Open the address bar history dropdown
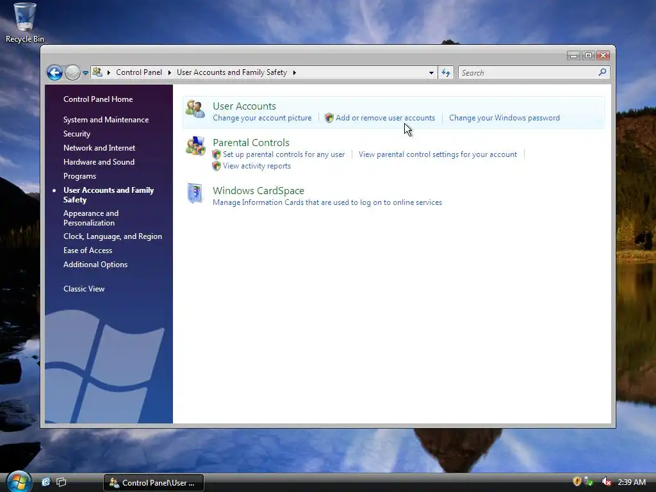656x492 pixels. click(x=431, y=73)
